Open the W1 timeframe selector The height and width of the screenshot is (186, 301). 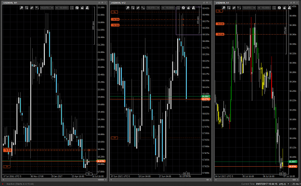37,8
